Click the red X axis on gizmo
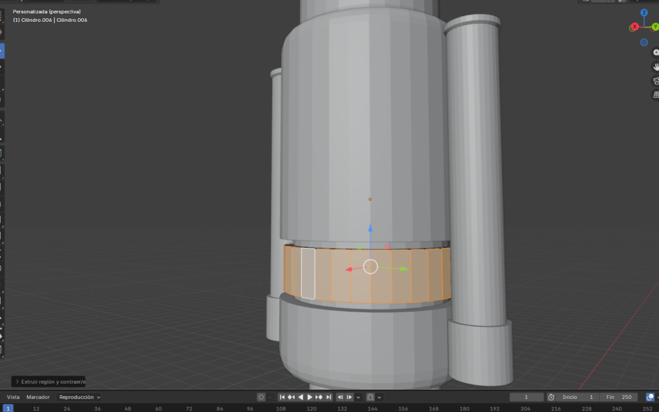Viewport: 659px width, 412px height. point(635,26)
